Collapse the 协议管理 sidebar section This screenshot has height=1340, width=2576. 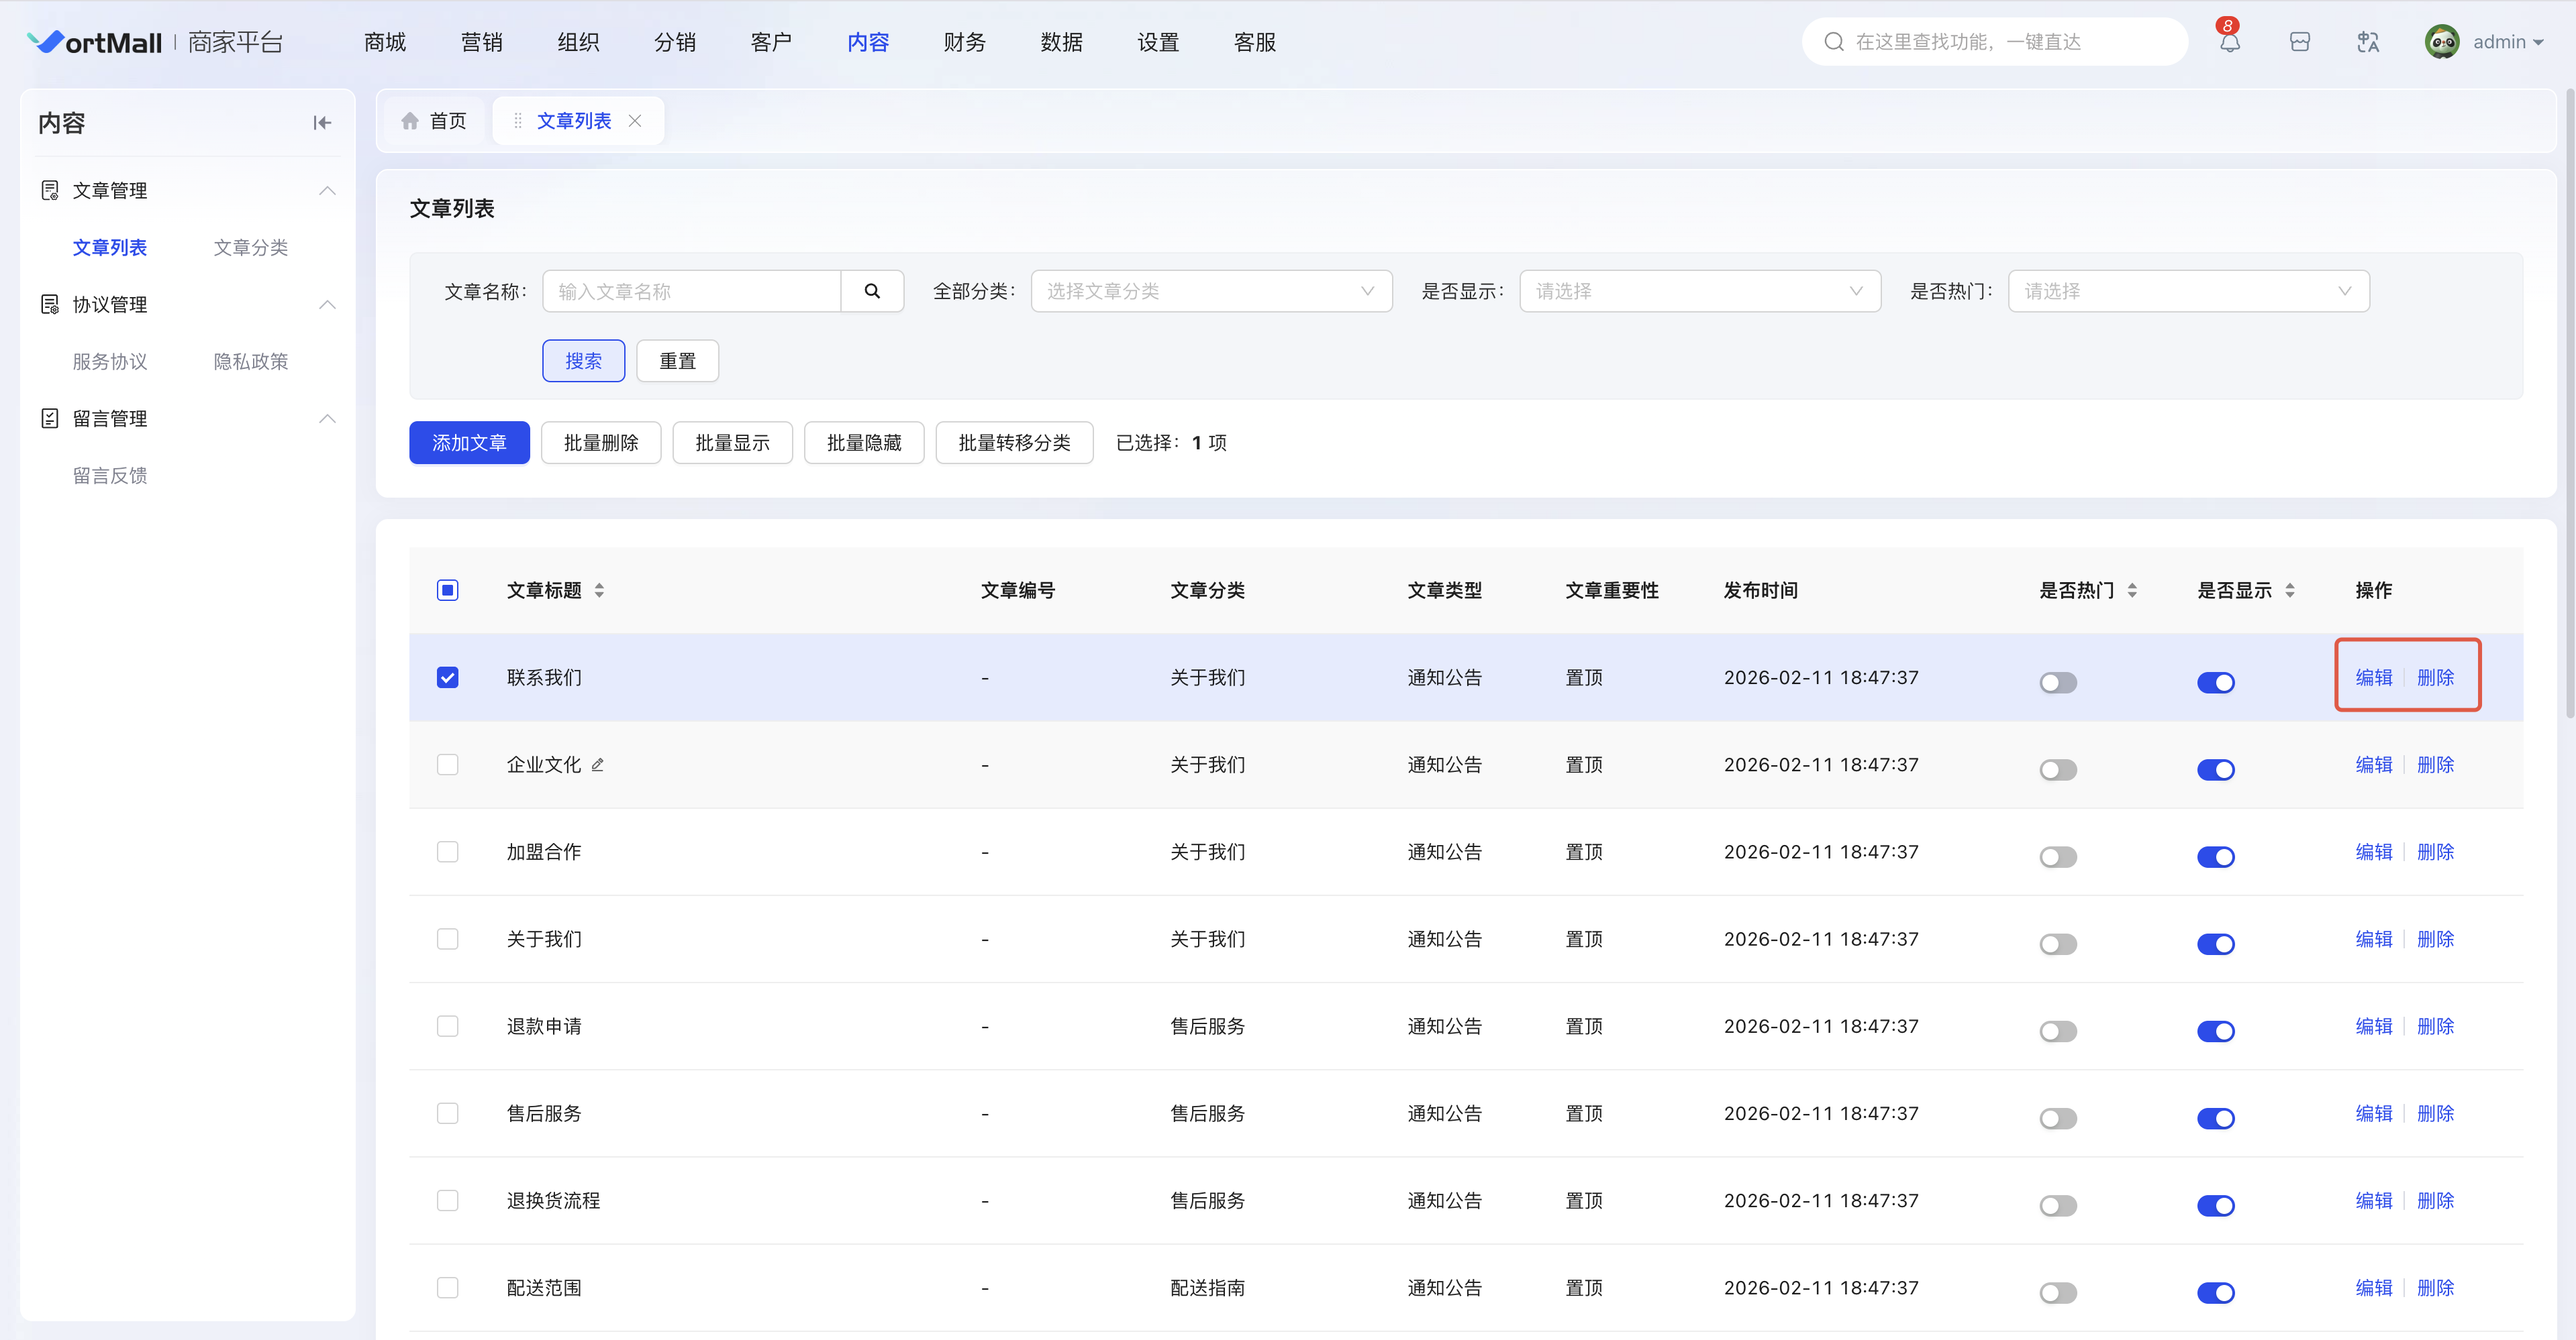[x=327, y=304]
